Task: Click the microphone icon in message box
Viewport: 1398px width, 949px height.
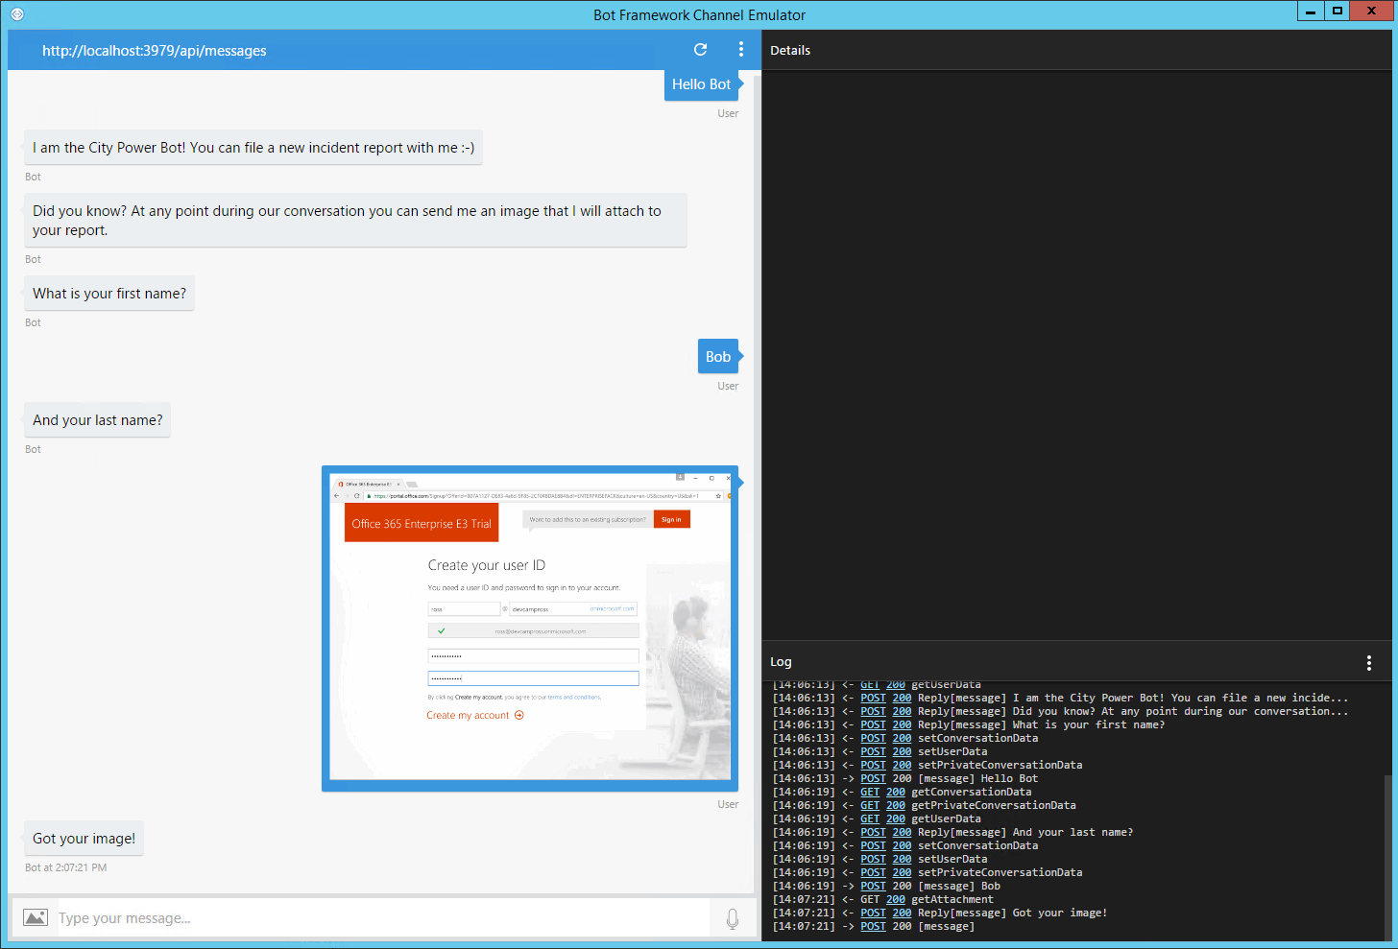Action: point(733,918)
